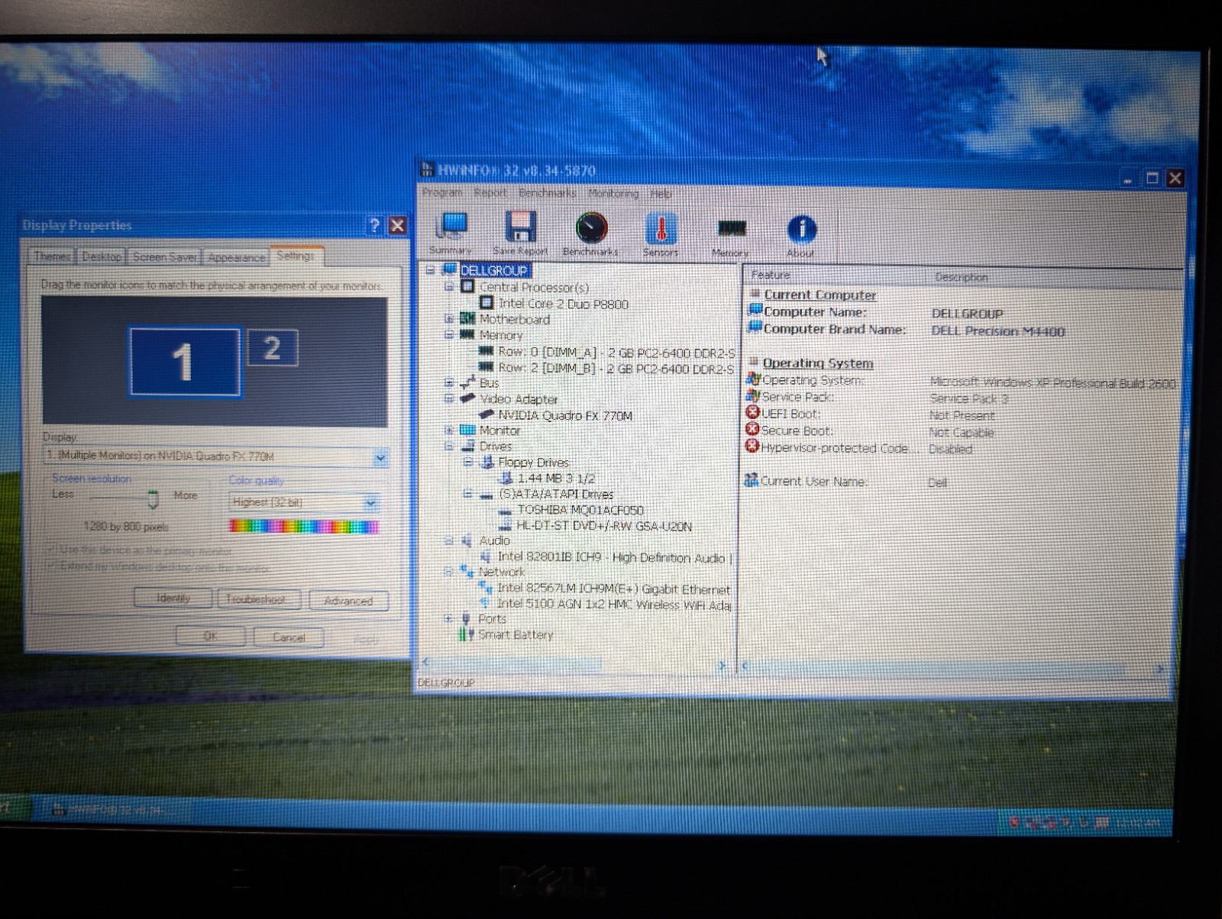Collapse the Video Adapter node
Screen dimensions: 1222x919
(449, 398)
